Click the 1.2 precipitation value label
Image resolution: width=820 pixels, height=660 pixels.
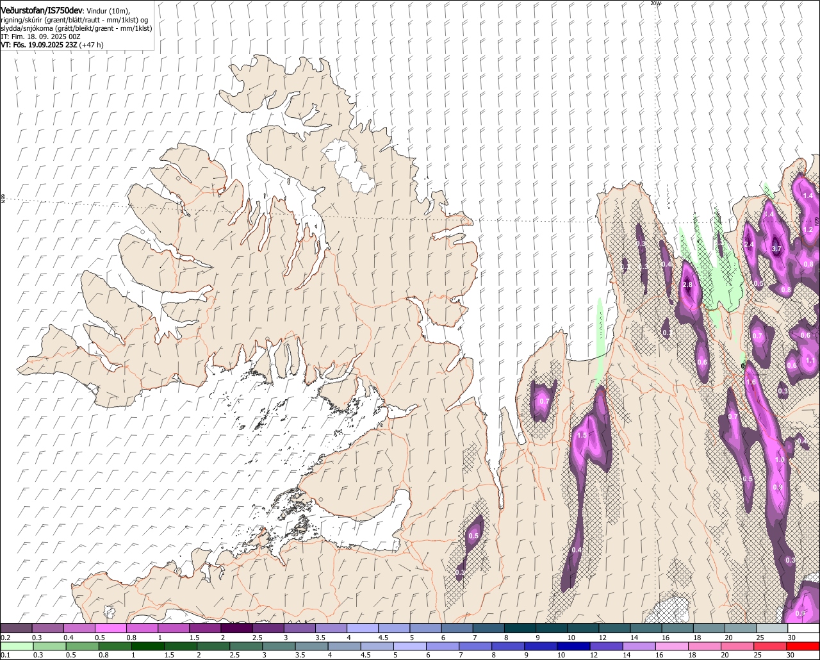tap(808, 229)
